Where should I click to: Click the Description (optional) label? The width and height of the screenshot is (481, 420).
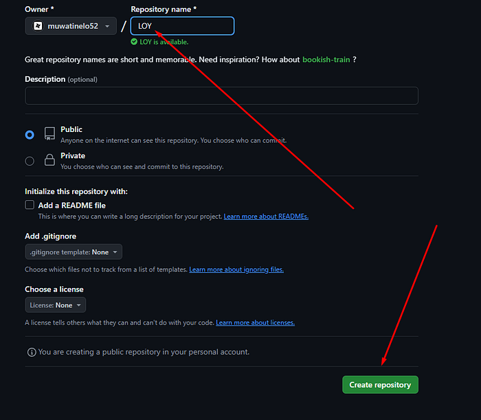(x=61, y=80)
